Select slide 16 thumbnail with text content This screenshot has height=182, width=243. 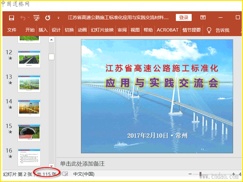[29, 157]
